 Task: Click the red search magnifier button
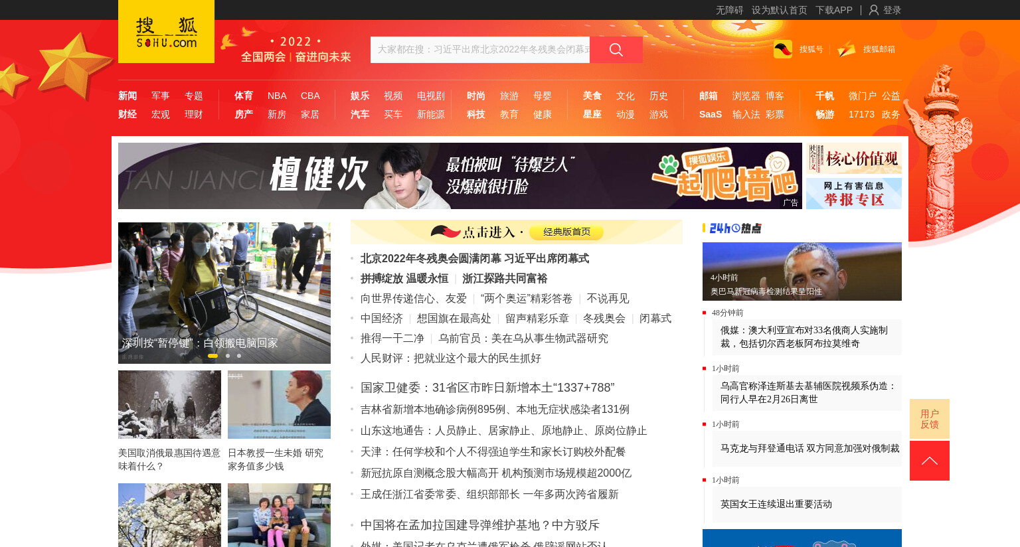(616, 50)
